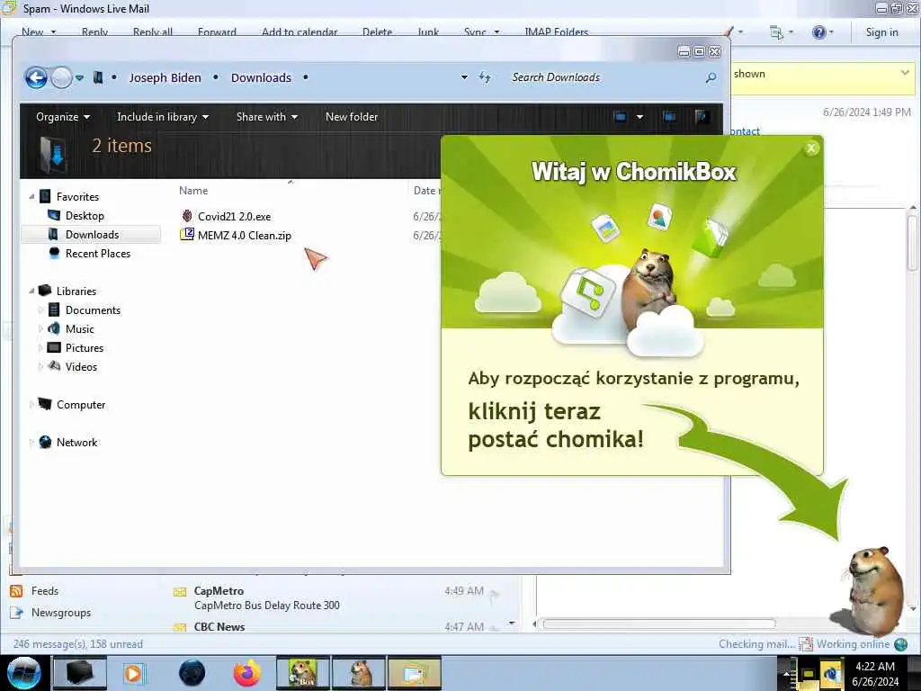
Task: Click the Windows Start orb
Action: tap(23, 673)
